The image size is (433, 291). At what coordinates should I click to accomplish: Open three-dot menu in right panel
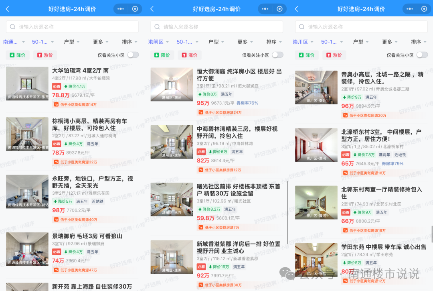410,9
